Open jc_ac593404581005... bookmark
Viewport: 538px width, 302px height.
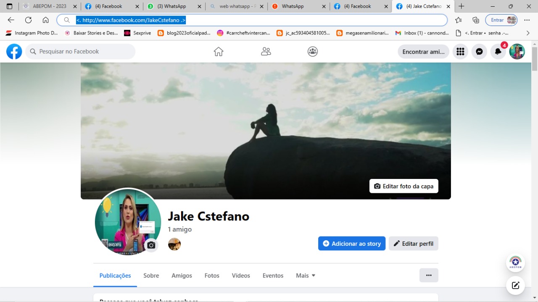click(303, 33)
